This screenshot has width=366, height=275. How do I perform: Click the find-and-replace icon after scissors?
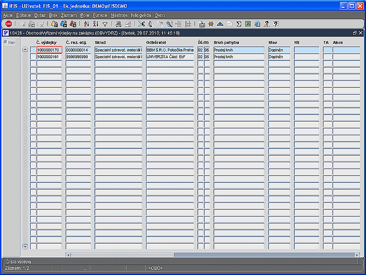click(x=151, y=24)
